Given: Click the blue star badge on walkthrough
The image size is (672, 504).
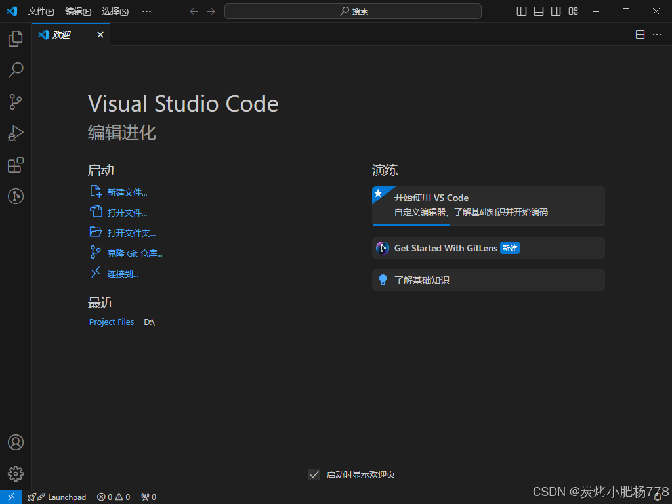Looking at the screenshot, I should (x=379, y=194).
